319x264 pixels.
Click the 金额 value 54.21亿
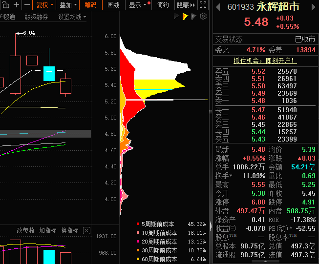[x=303, y=167]
